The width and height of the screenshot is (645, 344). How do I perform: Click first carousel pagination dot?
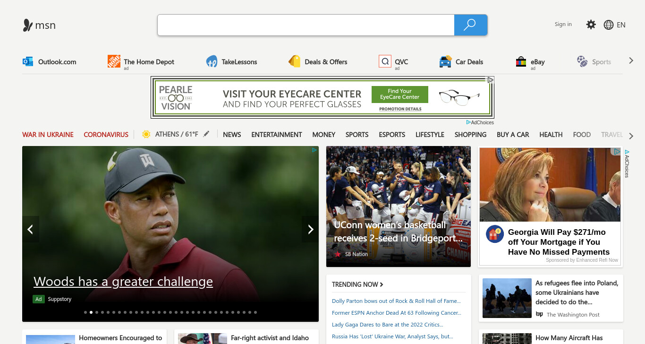pyautogui.click(x=85, y=312)
